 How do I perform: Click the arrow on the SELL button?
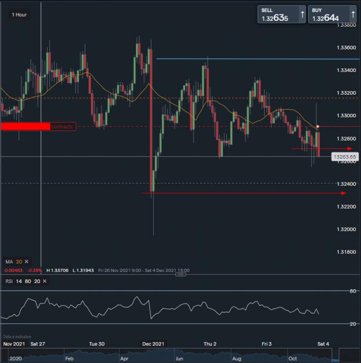302,15
